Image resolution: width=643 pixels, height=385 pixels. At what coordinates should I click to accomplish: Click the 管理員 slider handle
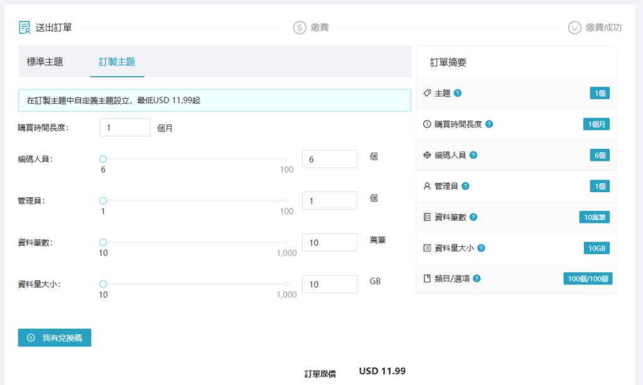pyautogui.click(x=103, y=200)
